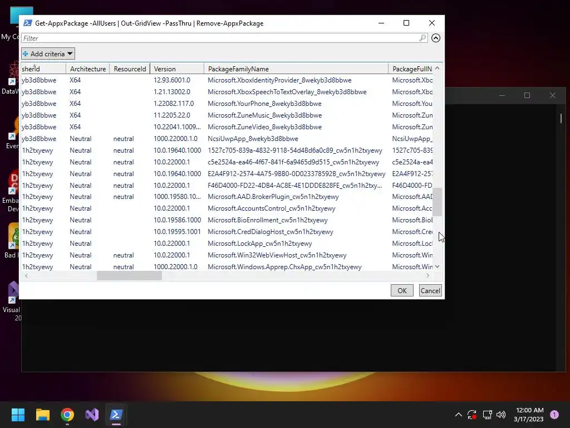Sort by ResourceId column header
Viewport: 570px width, 428px height.
pyautogui.click(x=130, y=69)
